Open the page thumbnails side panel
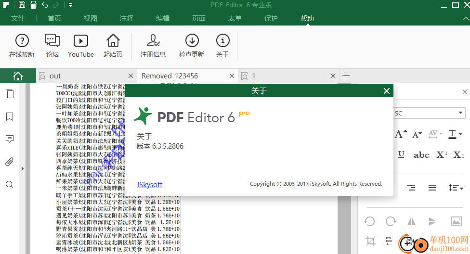This screenshot has width=470, height=254. coord(10,94)
